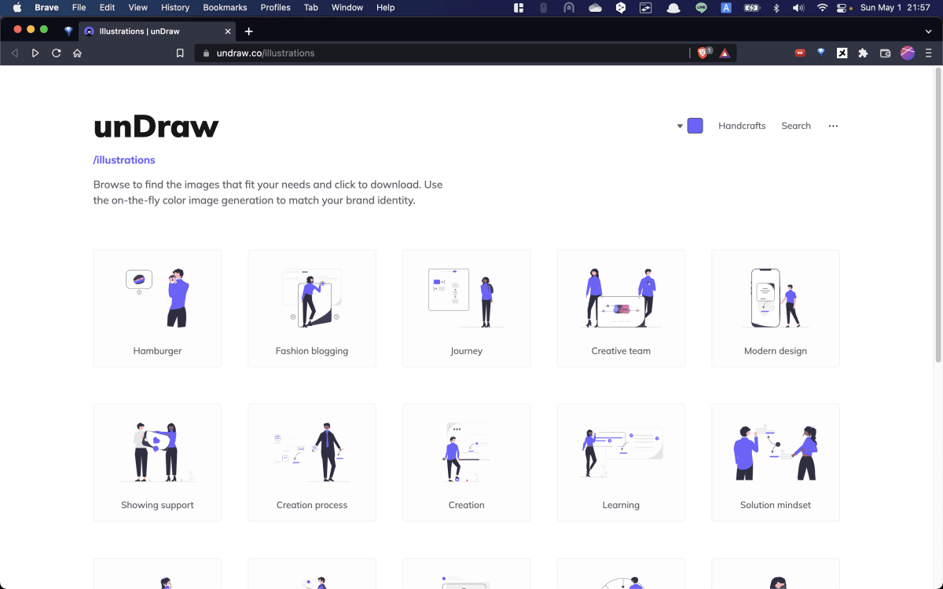
Task: Close the Illustrations | unDraw tab
Action: (229, 31)
